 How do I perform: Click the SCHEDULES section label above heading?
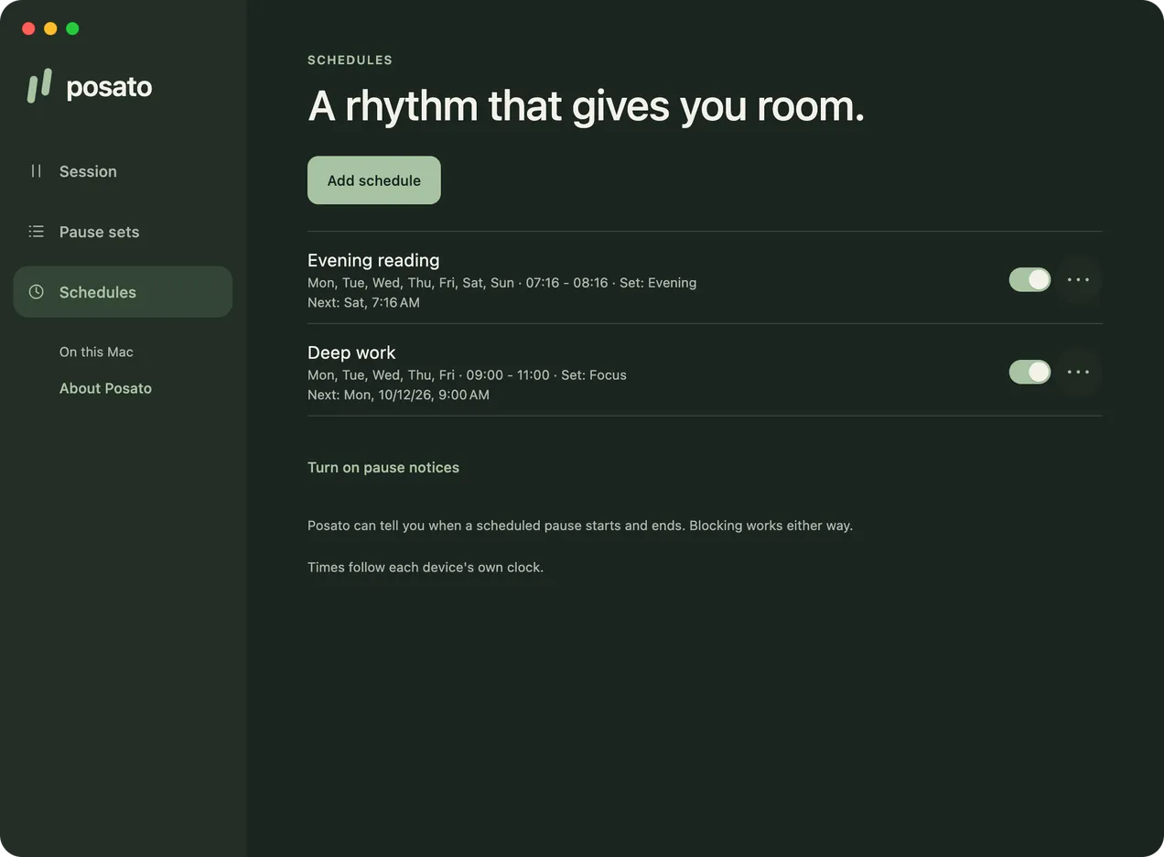(x=350, y=60)
